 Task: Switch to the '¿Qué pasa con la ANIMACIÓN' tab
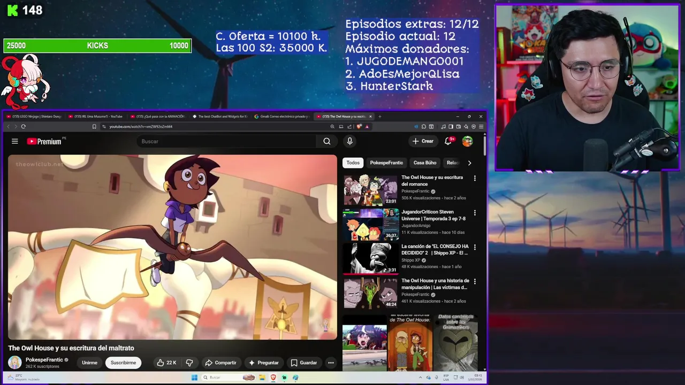(159, 116)
